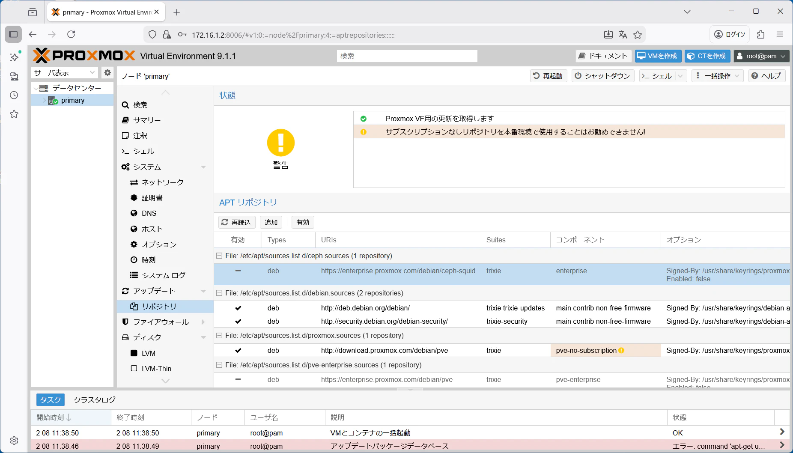Open the 一括操作 bulk actions dropdown

(717, 76)
